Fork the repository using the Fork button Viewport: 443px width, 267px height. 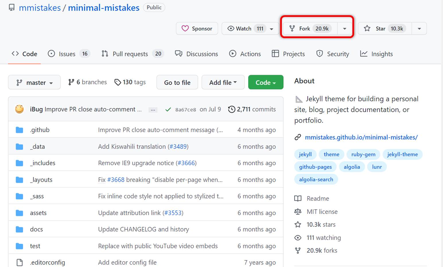[x=310, y=28]
